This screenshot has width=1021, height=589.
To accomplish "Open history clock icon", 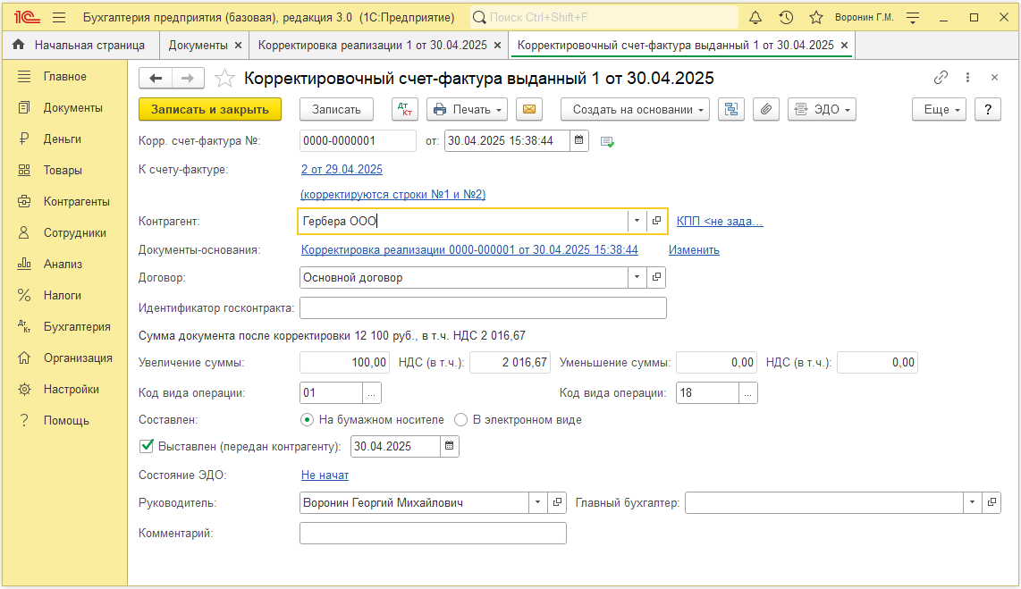I will pyautogui.click(x=786, y=18).
